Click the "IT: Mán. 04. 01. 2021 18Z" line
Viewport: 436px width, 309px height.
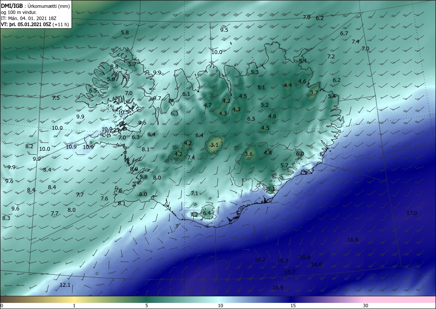[29, 18]
